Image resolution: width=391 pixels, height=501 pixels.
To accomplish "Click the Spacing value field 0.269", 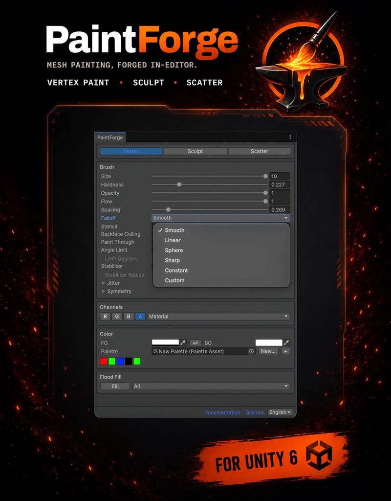I will point(280,209).
